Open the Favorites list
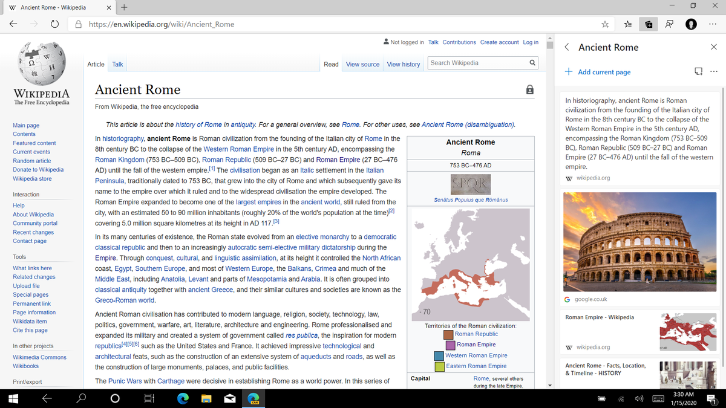The image size is (726, 408). click(x=627, y=24)
